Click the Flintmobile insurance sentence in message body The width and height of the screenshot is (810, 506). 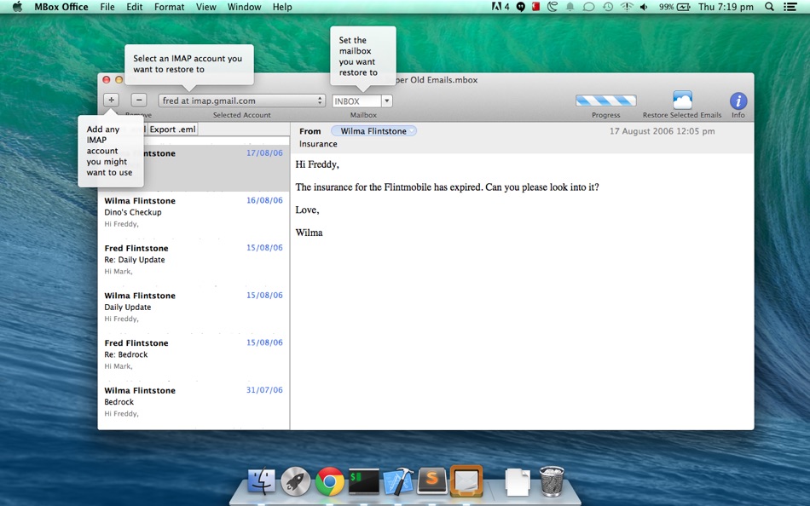click(448, 187)
